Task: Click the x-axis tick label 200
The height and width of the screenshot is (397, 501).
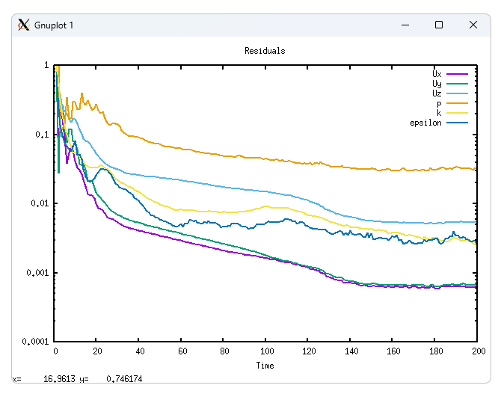Action: 479,351
